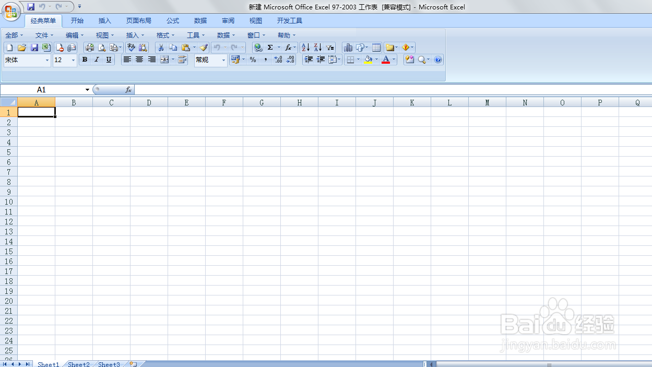Open the 格式 classic menu
This screenshot has height=367, width=652.
point(165,35)
